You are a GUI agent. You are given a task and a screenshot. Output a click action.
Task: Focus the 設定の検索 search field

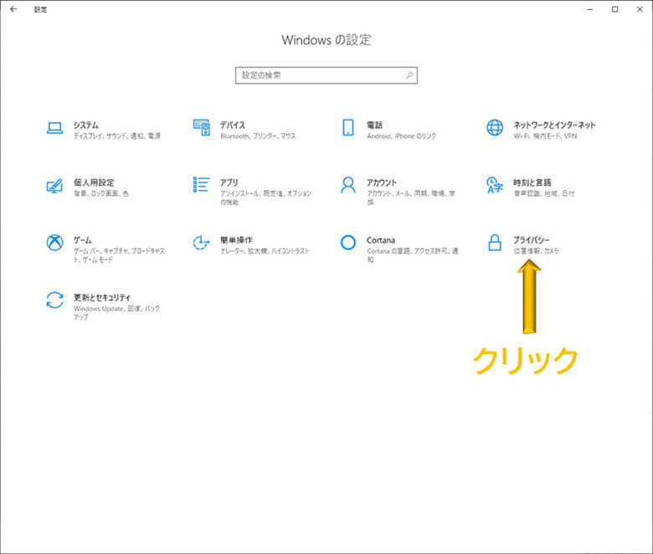coord(326,75)
